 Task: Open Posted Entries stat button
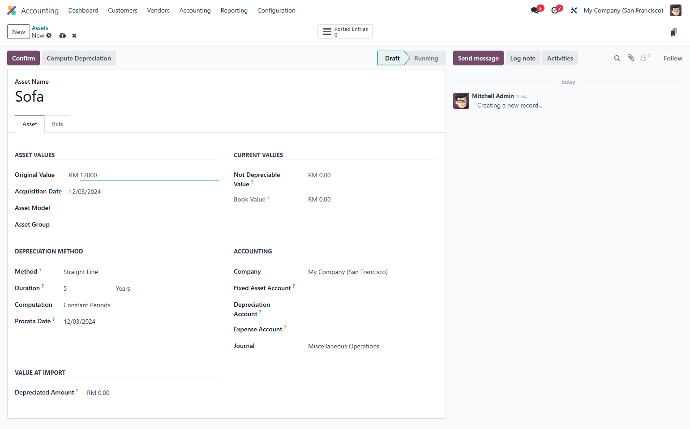(x=345, y=32)
